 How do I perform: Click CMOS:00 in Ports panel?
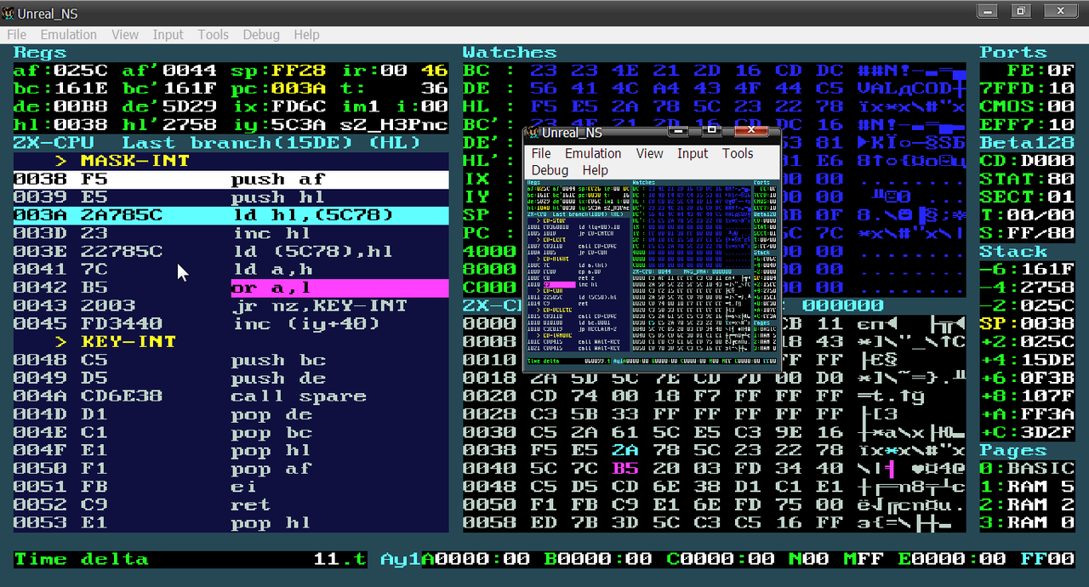1027,106
